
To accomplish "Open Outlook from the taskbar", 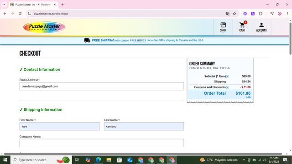I will click(130, 160).
